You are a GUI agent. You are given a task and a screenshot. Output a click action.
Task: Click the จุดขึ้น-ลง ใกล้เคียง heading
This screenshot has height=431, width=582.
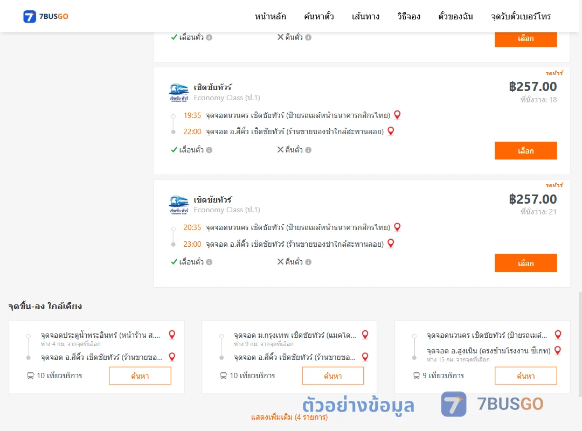click(45, 306)
